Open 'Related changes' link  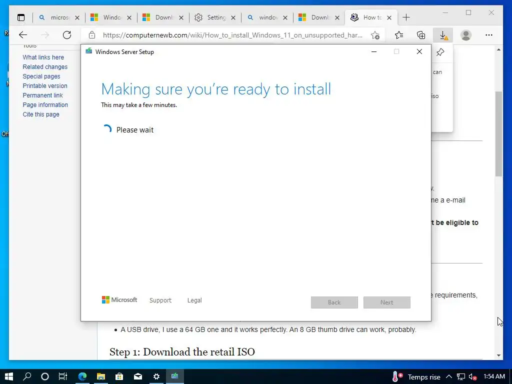[x=45, y=67]
